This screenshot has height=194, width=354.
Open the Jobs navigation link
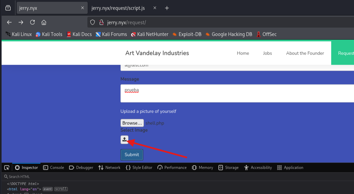(x=267, y=53)
